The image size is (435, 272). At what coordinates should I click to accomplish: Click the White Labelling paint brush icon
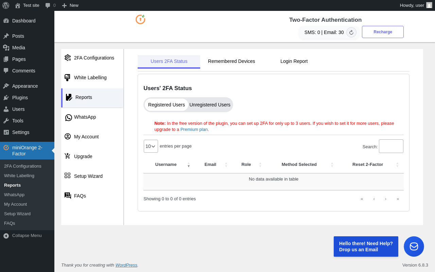(67, 78)
